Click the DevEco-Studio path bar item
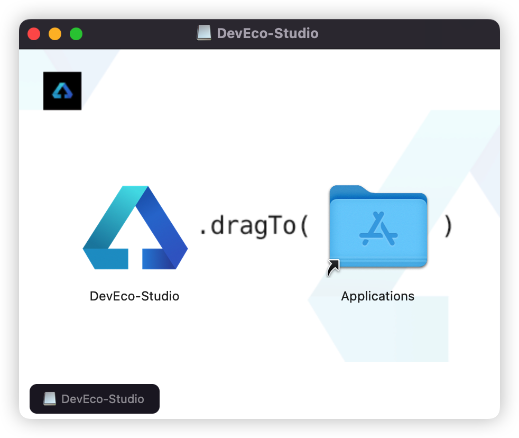519x438 pixels. tap(94, 398)
